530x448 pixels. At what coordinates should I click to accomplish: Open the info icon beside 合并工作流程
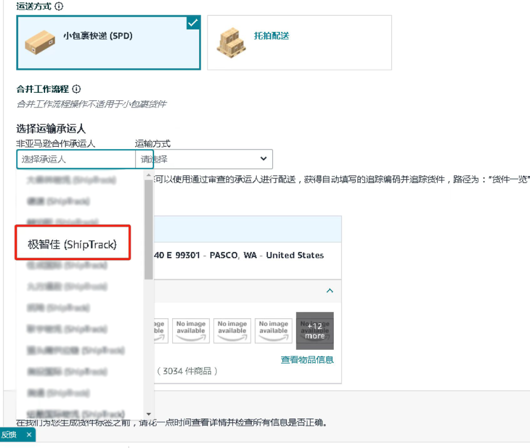point(77,89)
